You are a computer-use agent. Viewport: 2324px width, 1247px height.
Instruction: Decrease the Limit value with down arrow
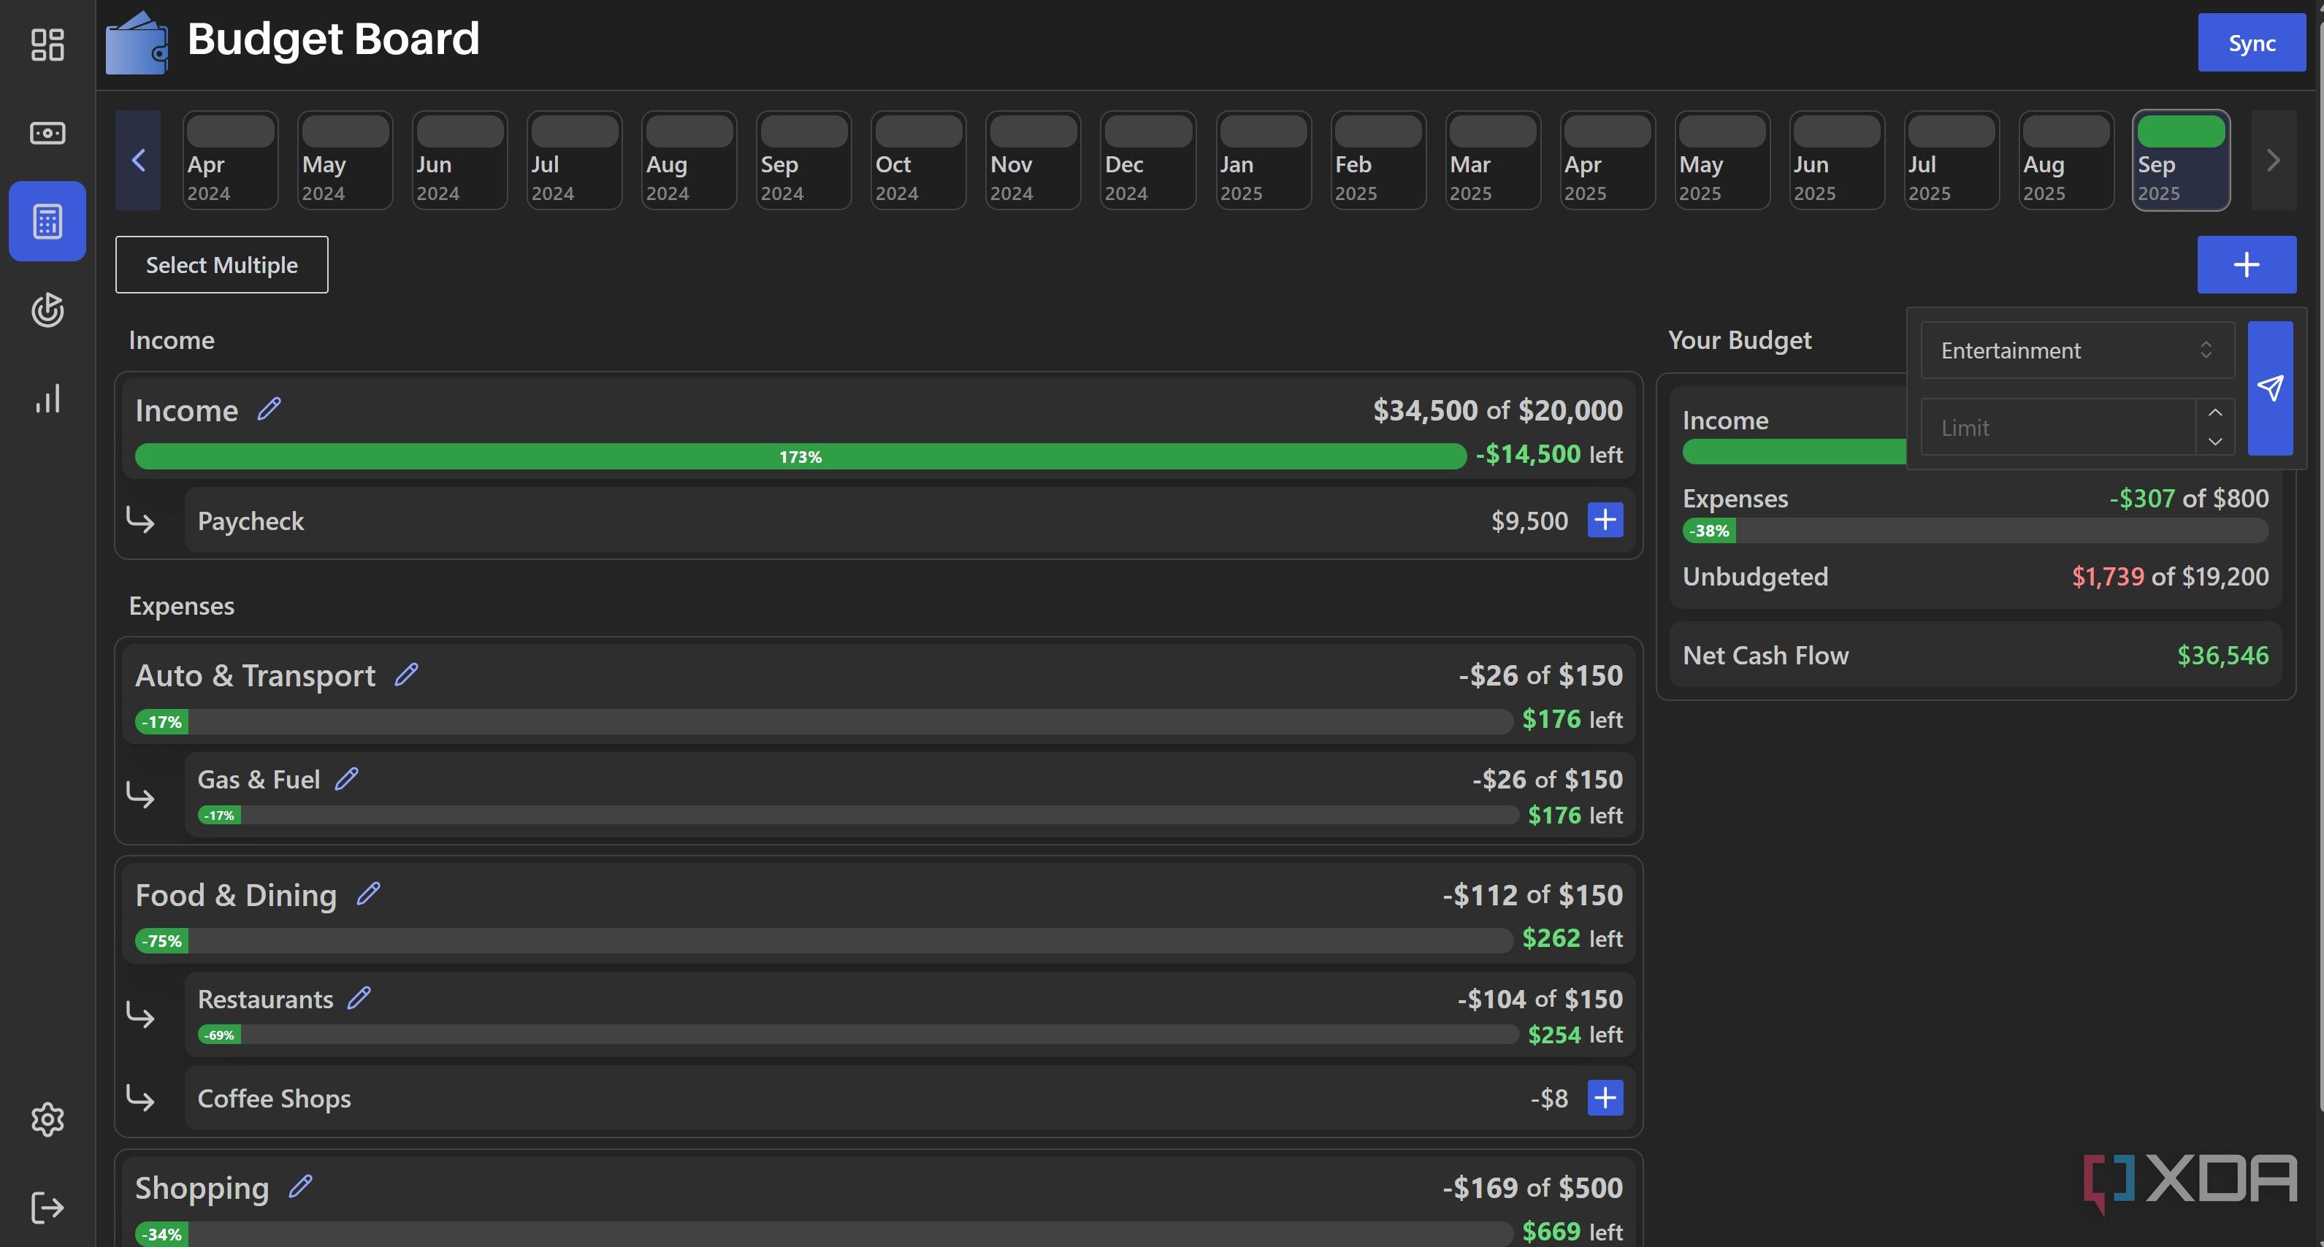point(2215,441)
